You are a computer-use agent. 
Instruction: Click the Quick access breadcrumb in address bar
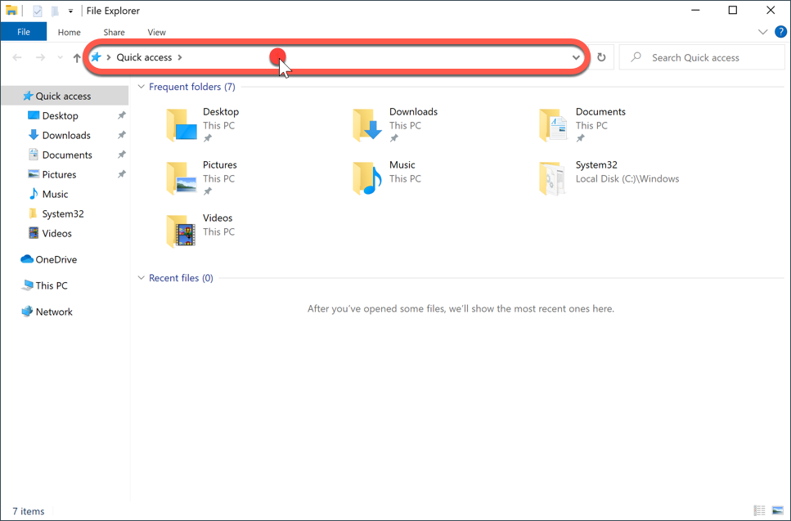[x=144, y=57]
